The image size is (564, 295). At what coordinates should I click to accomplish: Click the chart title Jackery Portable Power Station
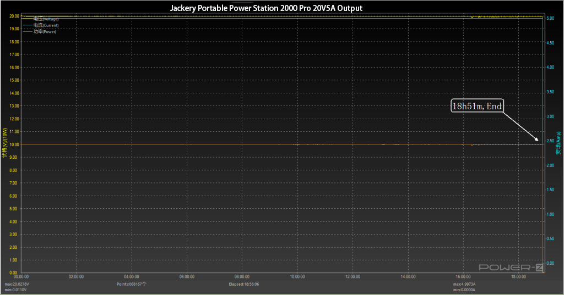click(266, 8)
